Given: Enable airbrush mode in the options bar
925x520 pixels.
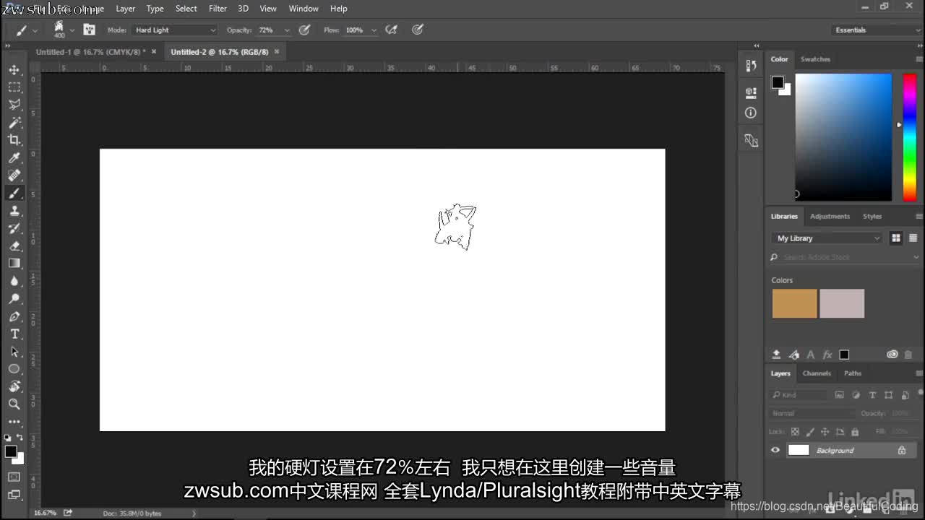Looking at the screenshot, I should [392, 30].
